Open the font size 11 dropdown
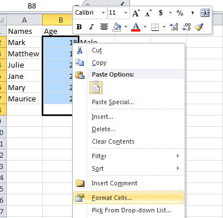223x218 pixels. (126, 13)
